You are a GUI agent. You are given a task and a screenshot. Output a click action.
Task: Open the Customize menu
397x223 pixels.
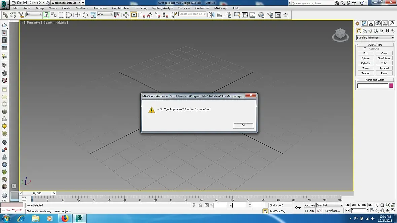202,8
